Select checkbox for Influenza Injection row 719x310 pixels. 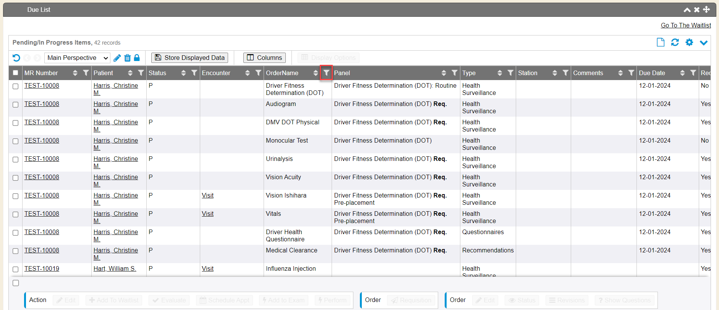(x=16, y=269)
